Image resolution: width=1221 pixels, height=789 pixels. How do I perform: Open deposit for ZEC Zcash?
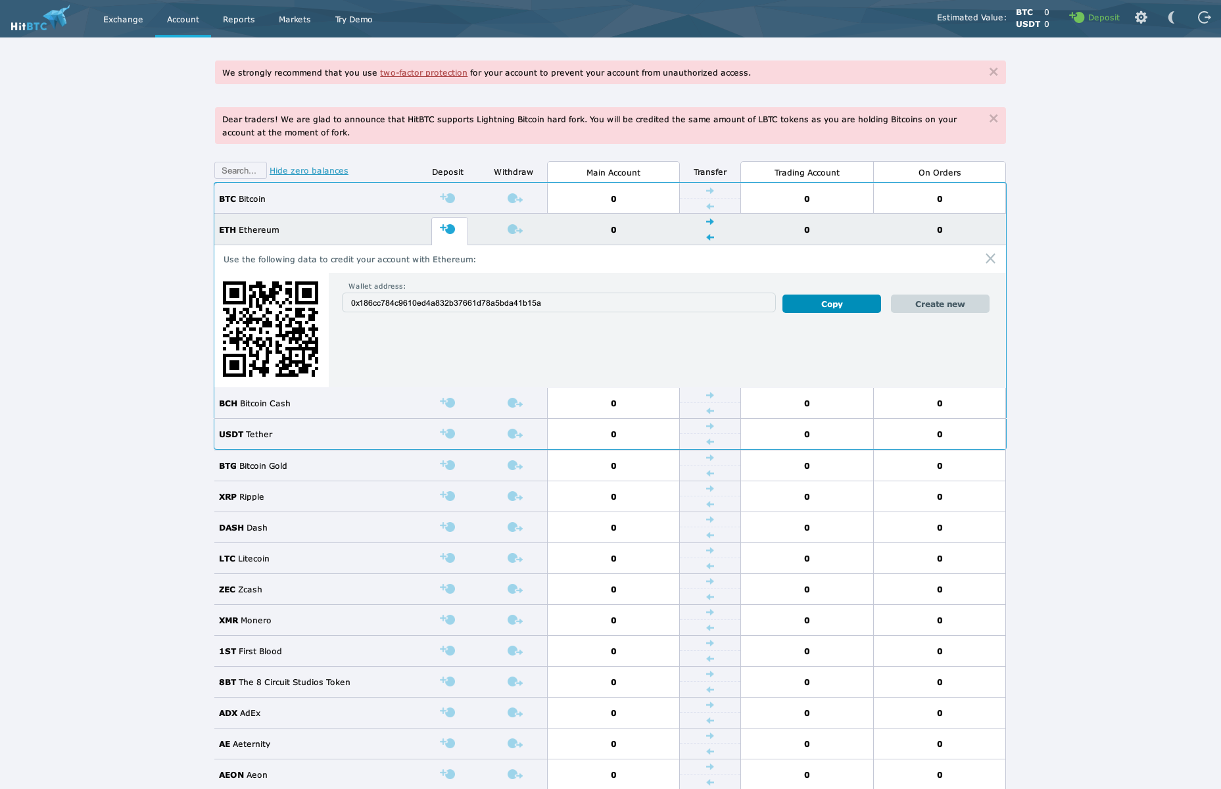[x=448, y=588]
